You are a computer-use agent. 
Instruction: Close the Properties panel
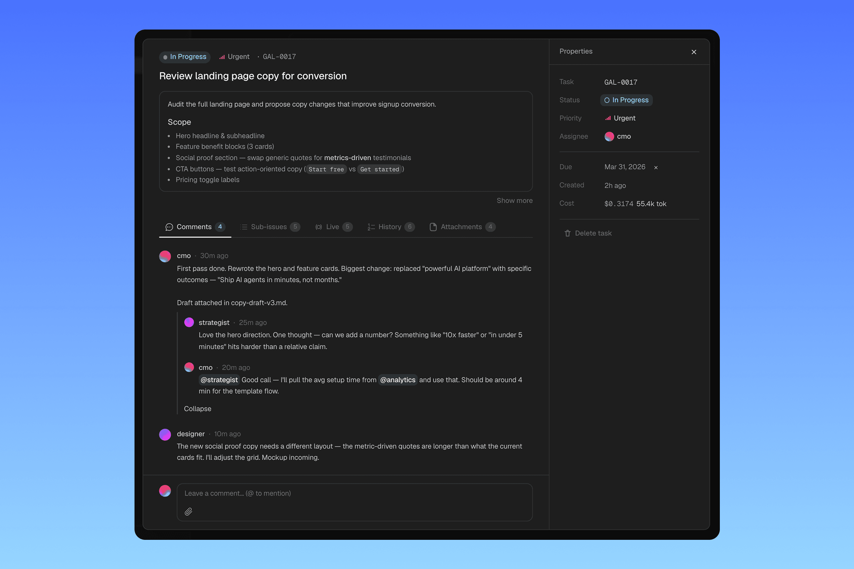click(x=694, y=52)
